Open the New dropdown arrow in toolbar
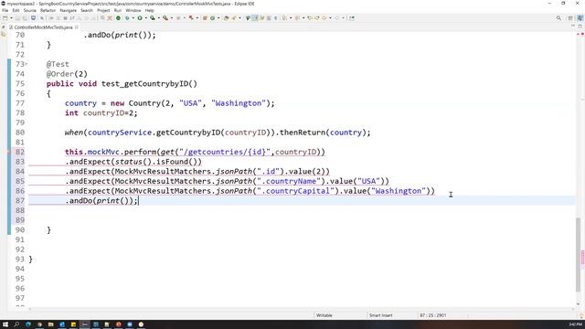This screenshot has width=585, height=329. (x=11, y=18)
